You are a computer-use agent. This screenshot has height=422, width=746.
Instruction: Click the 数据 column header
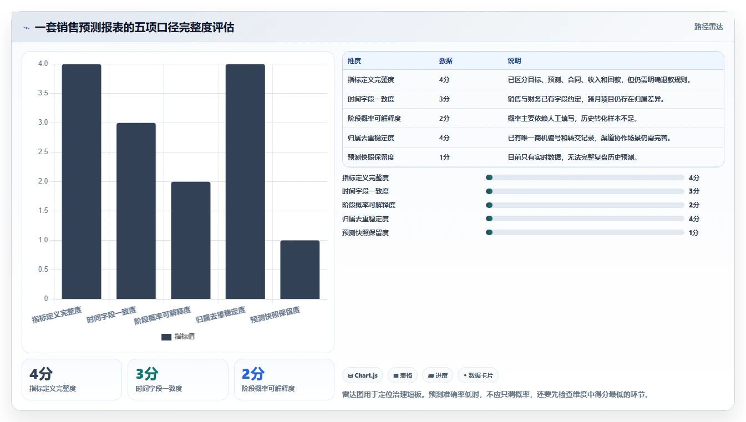click(x=446, y=61)
